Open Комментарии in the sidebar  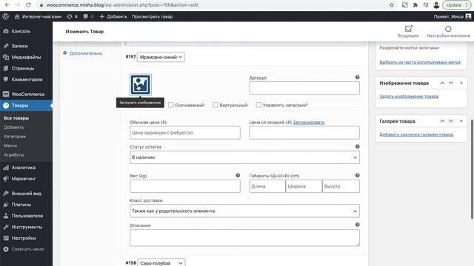coord(27,79)
